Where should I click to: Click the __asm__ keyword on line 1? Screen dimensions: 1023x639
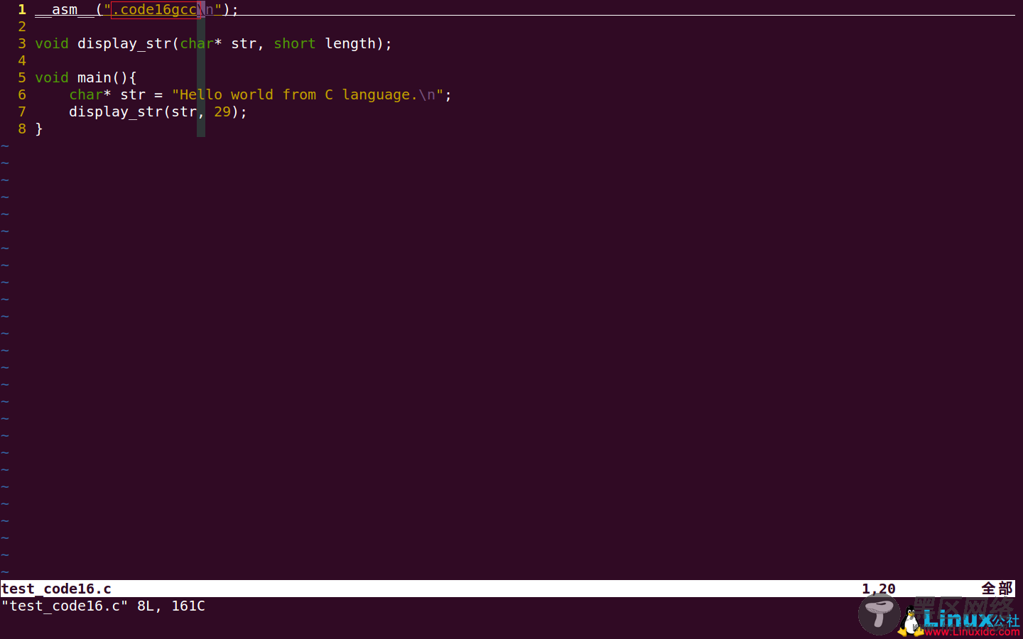point(65,10)
